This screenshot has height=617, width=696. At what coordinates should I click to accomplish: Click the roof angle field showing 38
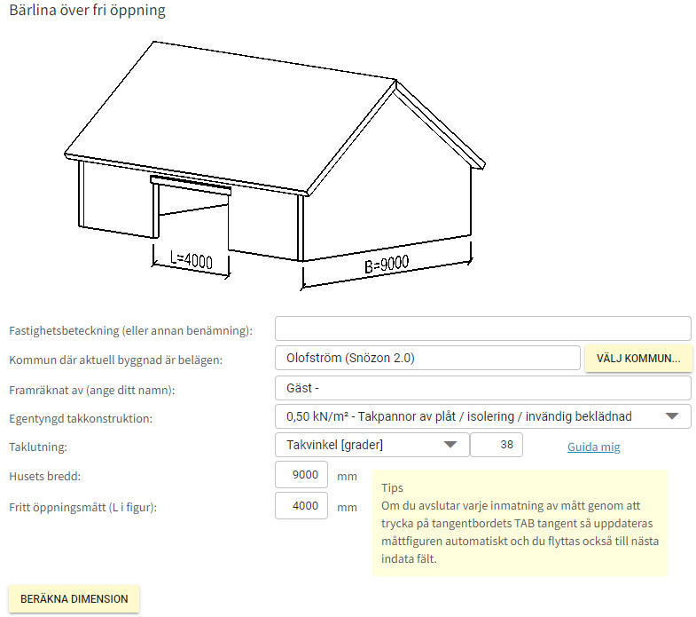tap(497, 445)
